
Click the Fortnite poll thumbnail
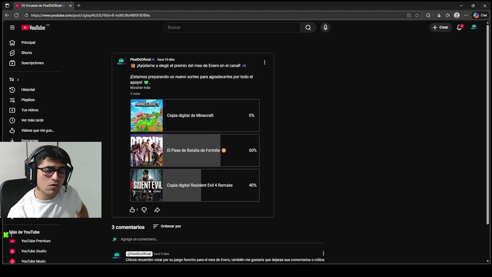[146, 150]
